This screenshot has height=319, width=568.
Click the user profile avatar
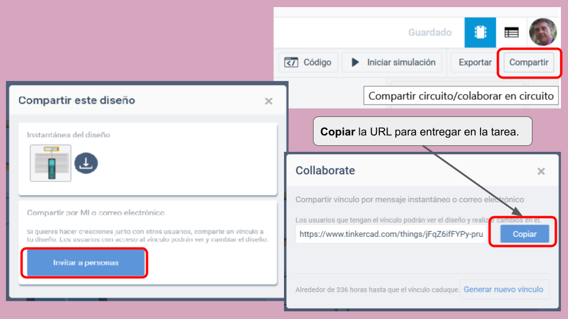click(543, 32)
